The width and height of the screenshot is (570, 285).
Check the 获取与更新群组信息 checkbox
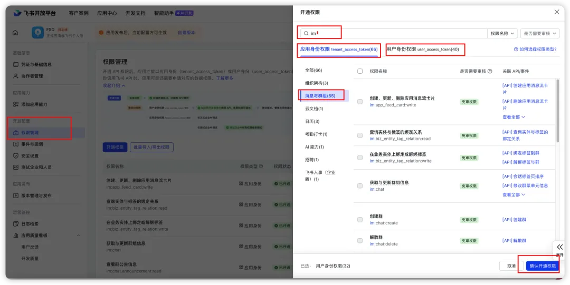(x=360, y=186)
